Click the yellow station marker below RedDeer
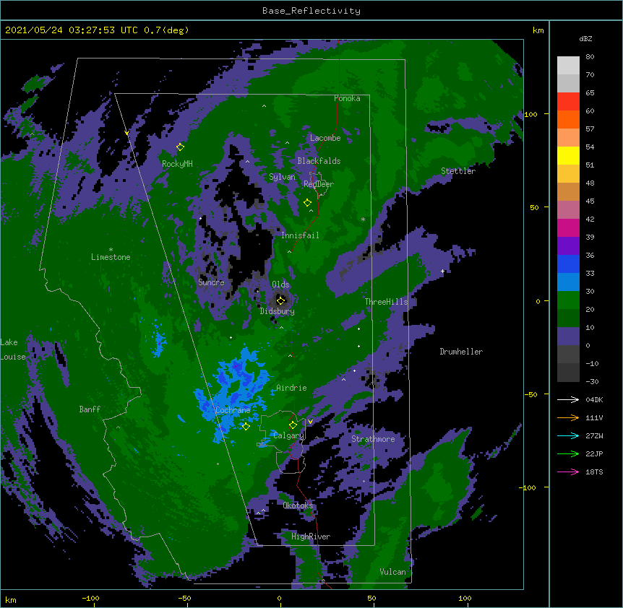Viewport: 623px width, 608px height. [307, 203]
